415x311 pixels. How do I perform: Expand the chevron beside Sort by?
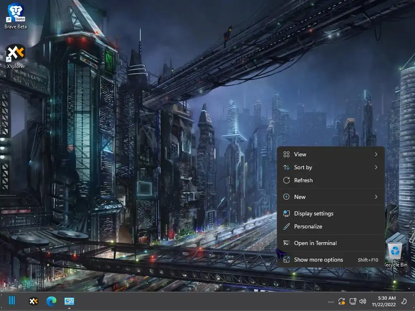coord(376,167)
